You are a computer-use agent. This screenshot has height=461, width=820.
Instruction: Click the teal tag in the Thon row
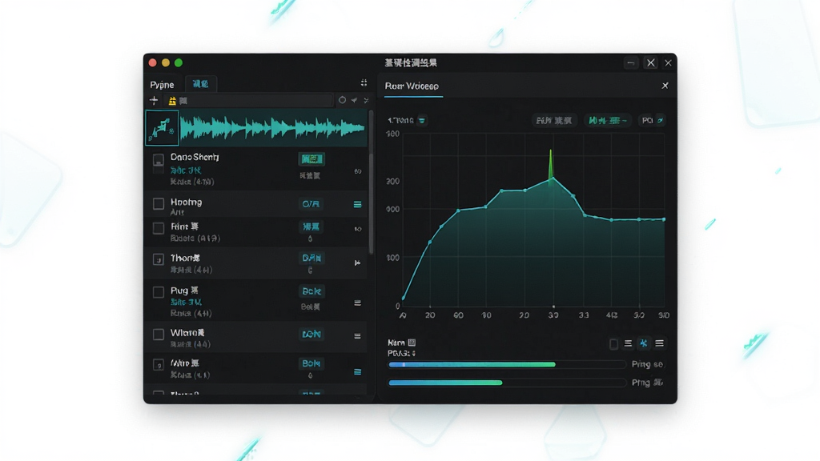click(312, 258)
